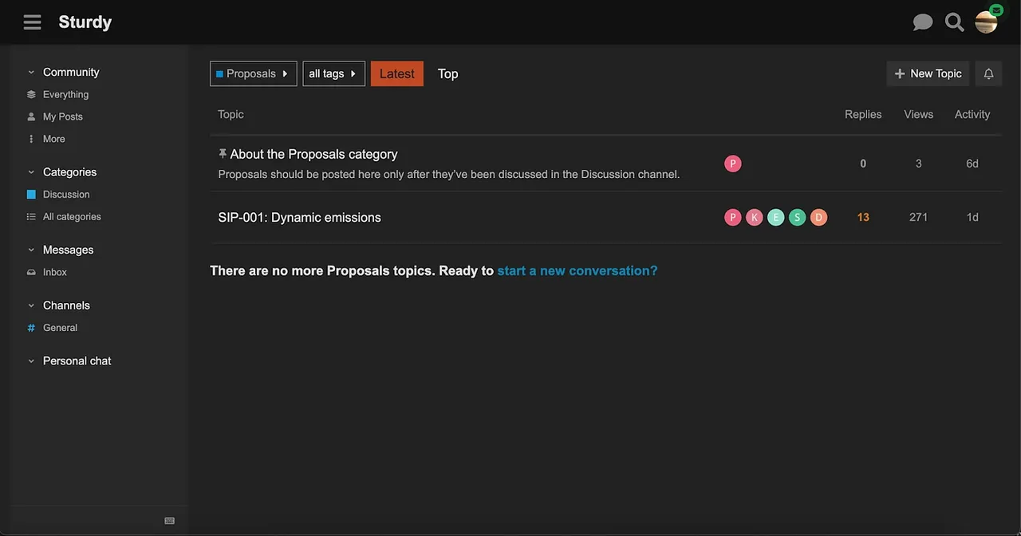Click avatar S in SIP-001 row
1021x536 pixels.
coord(798,217)
